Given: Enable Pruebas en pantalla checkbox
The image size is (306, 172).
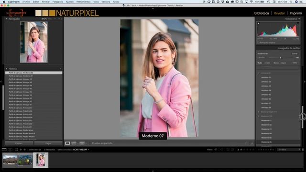Looking at the screenshot, I should 90,143.
